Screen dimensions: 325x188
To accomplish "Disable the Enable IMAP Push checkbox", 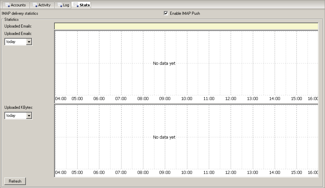I will [166, 13].
